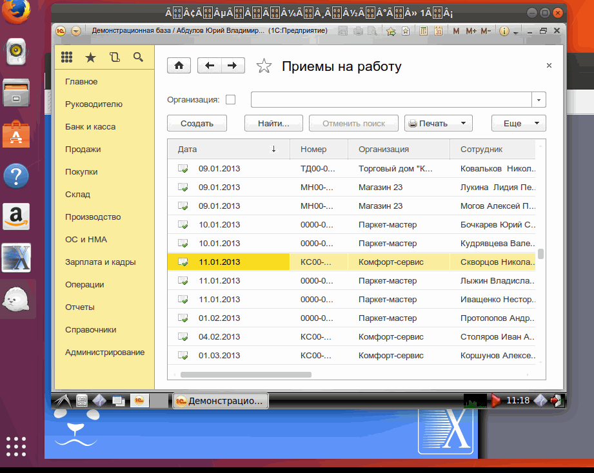
Task: Open the history icon in the sidebar
Action: (115, 57)
